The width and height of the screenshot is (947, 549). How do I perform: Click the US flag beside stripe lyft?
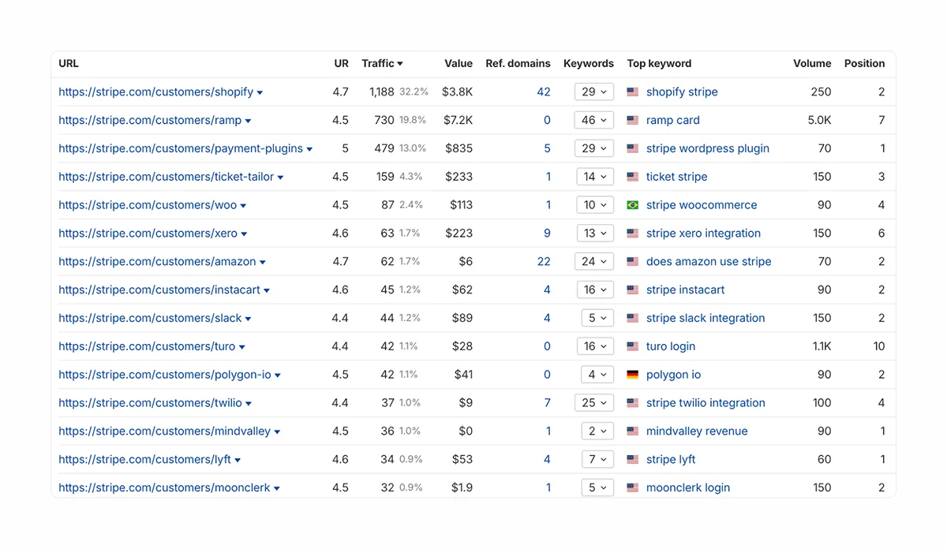[x=632, y=460]
